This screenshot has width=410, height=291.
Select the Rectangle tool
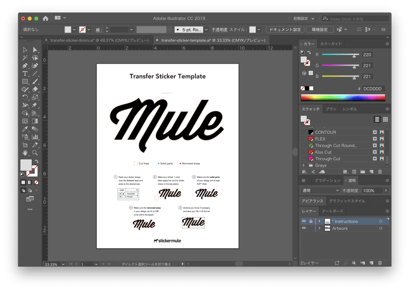tap(25, 81)
